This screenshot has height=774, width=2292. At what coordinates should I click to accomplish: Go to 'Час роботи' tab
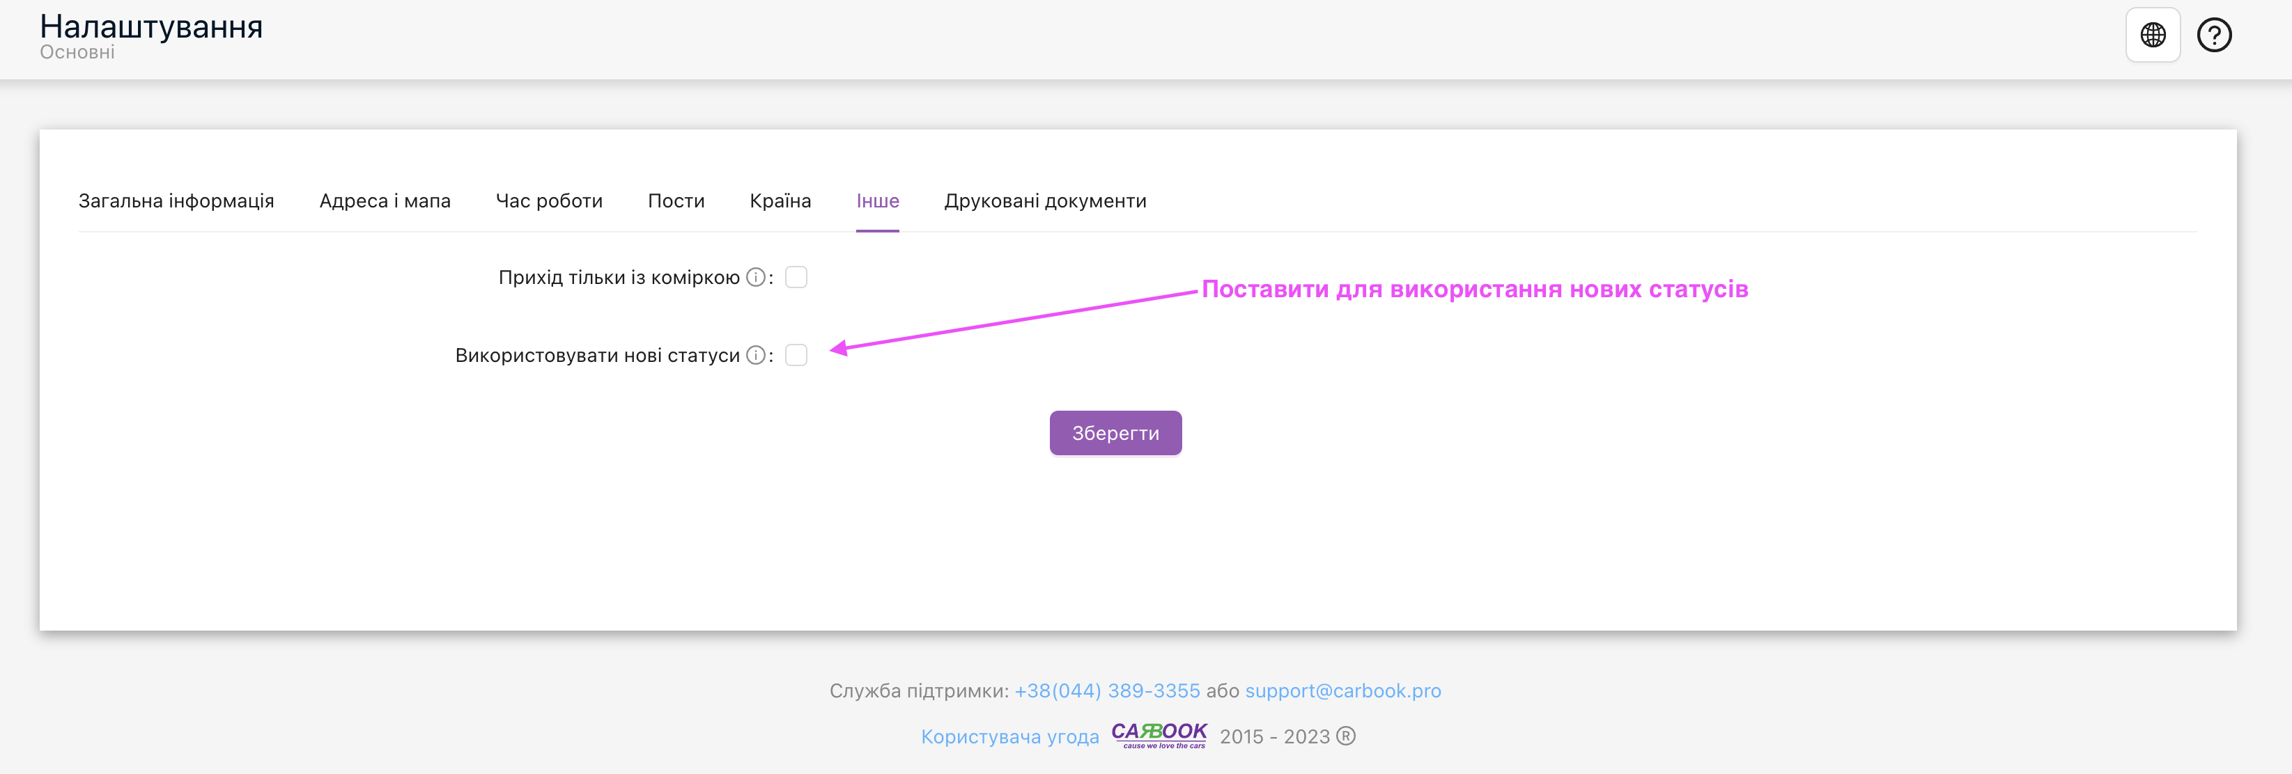coord(549,201)
